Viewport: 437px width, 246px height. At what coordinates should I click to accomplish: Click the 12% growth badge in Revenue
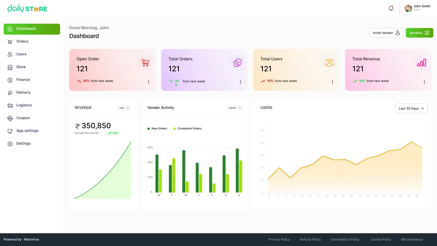coord(113,133)
